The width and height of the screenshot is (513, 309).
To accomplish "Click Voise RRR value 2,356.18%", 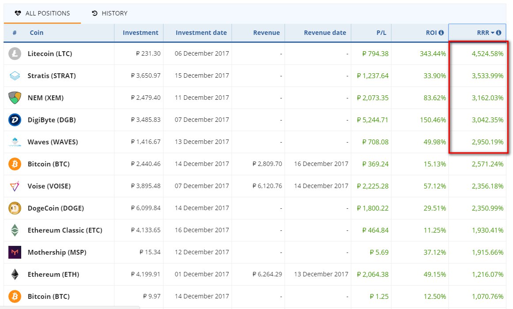I will click(x=487, y=186).
